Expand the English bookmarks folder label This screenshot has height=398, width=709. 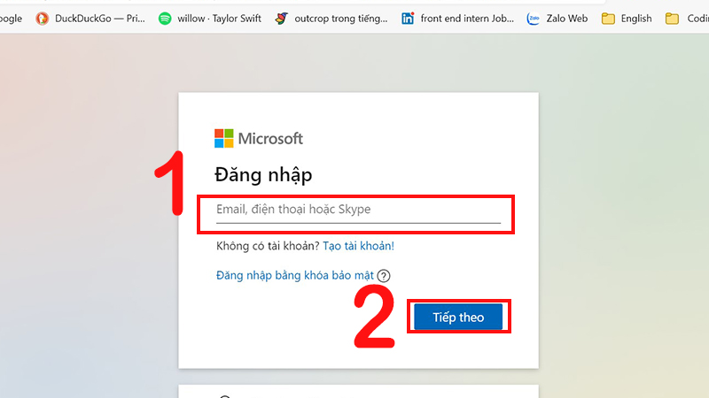[x=636, y=18]
